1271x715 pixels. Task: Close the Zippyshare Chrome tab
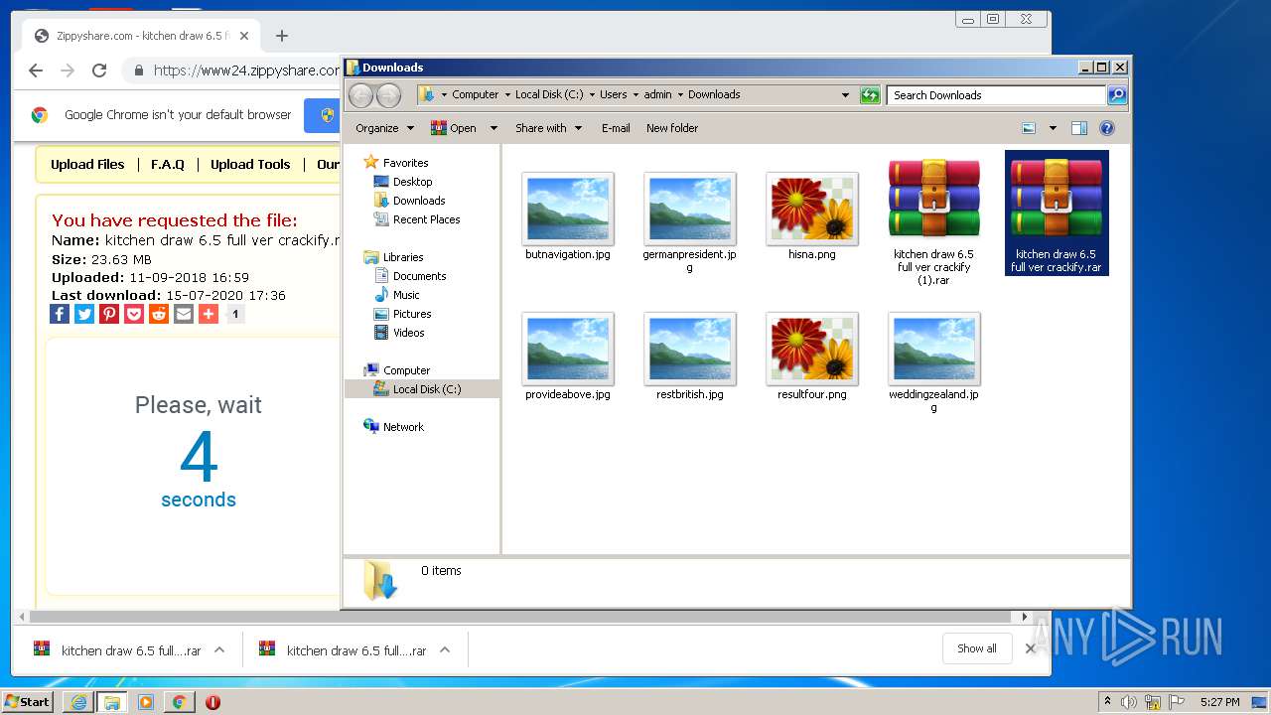pyautogui.click(x=244, y=36)
